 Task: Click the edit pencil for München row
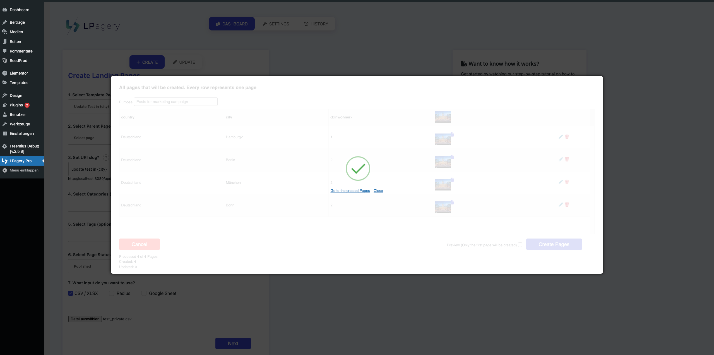(561, 182)
